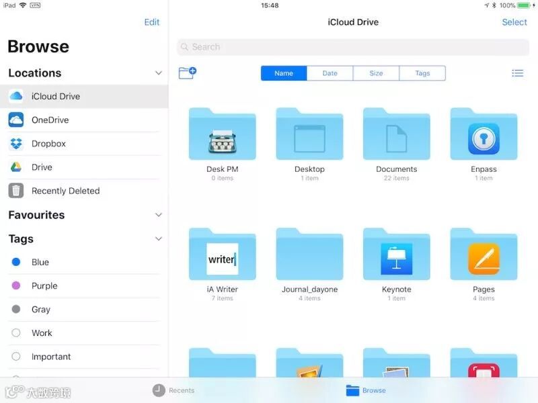Tap the Work tag label
538x403 pixels.
42,333
